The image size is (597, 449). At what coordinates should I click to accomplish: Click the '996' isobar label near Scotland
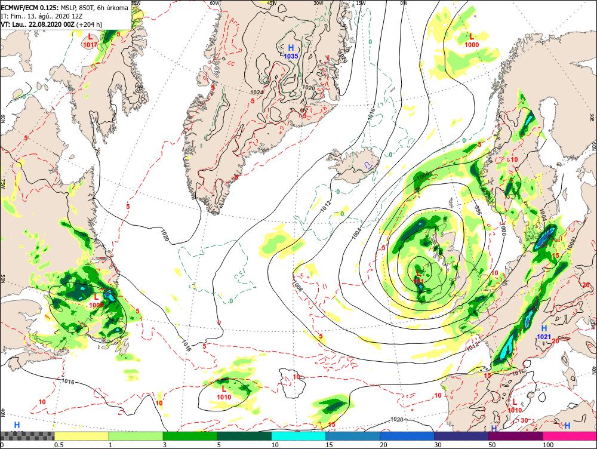[479, 211]
